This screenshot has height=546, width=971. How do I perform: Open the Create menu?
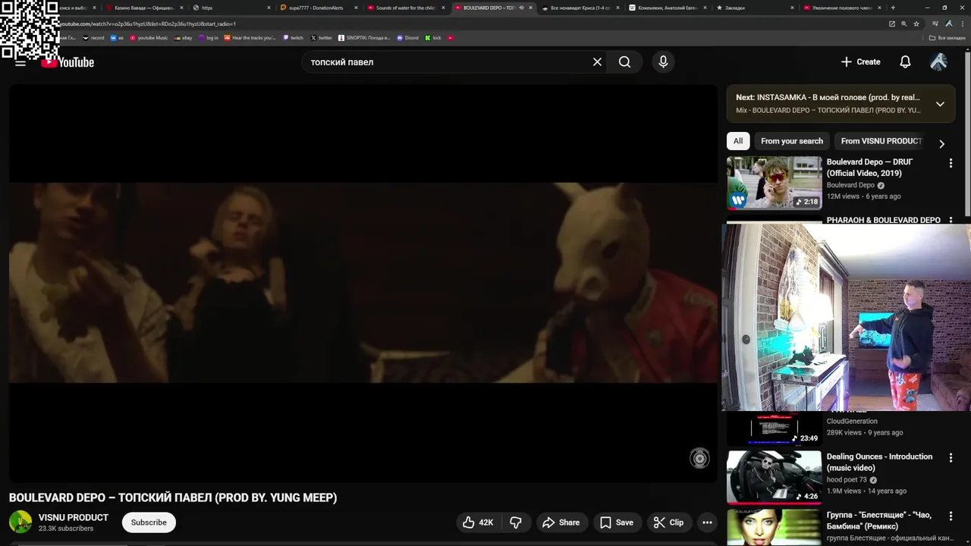(x=861, y=62)
